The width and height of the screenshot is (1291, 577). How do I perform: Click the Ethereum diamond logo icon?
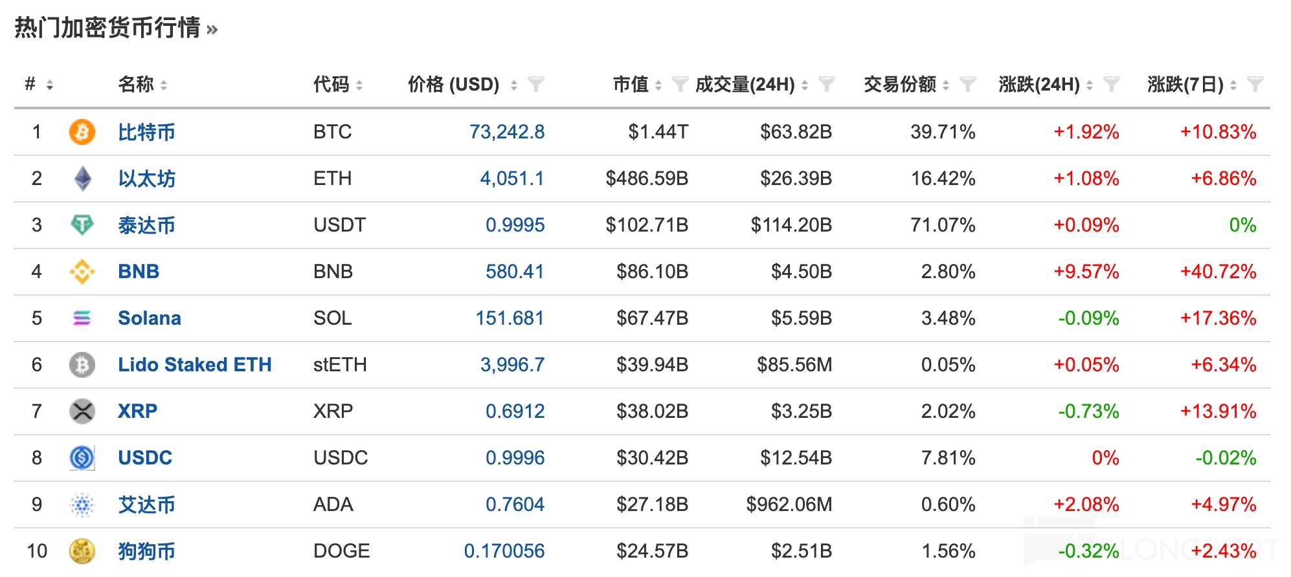82,179
